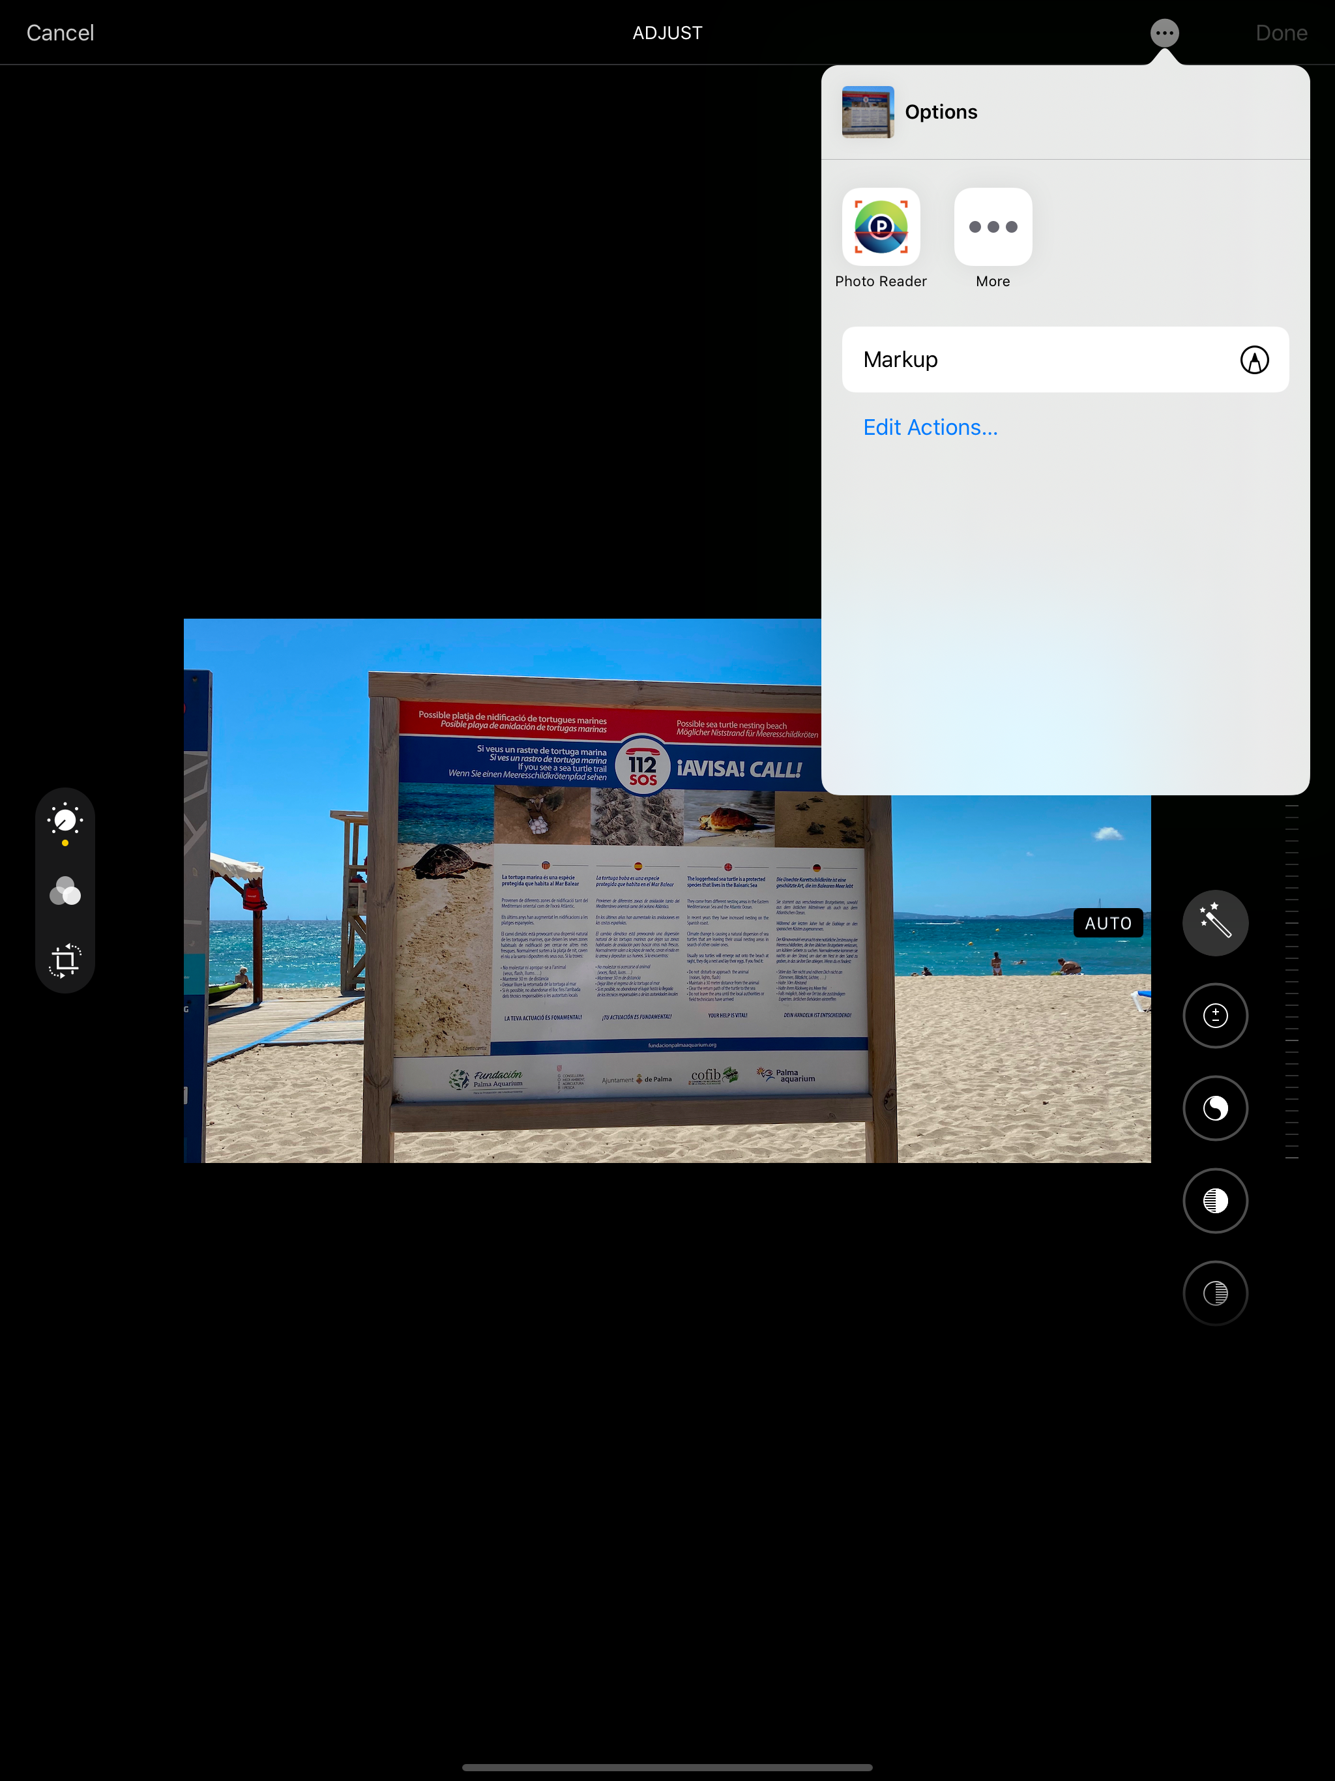Select the Adjust light dial tool
Screen dimensions: 1335x1781
coord(65,821)
